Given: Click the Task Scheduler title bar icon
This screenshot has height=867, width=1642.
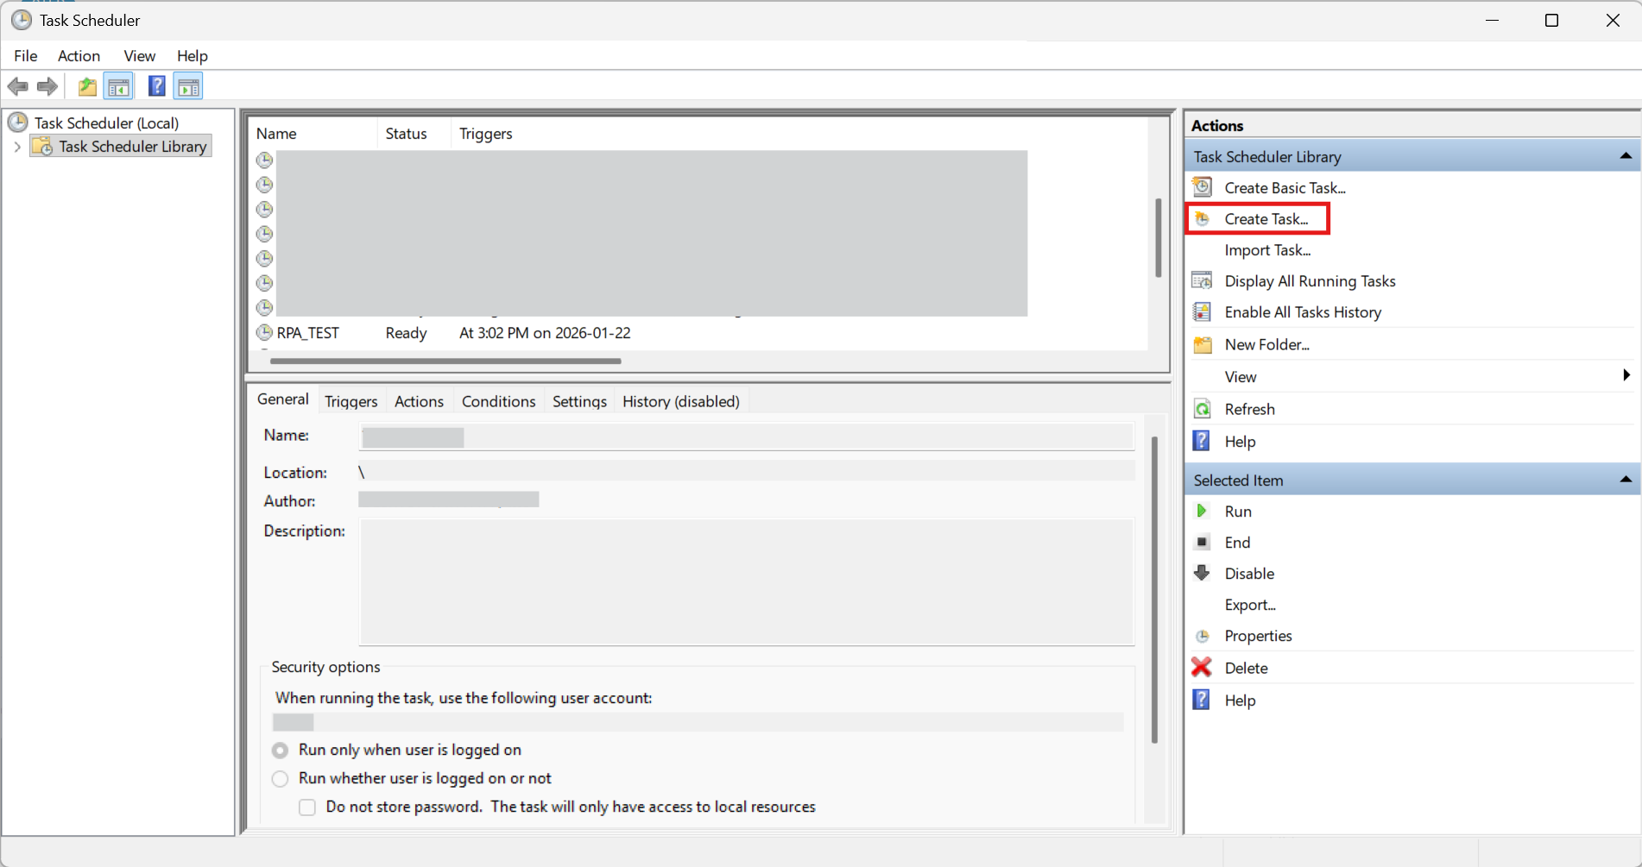Looking at the screenshot, I should 21,20.
